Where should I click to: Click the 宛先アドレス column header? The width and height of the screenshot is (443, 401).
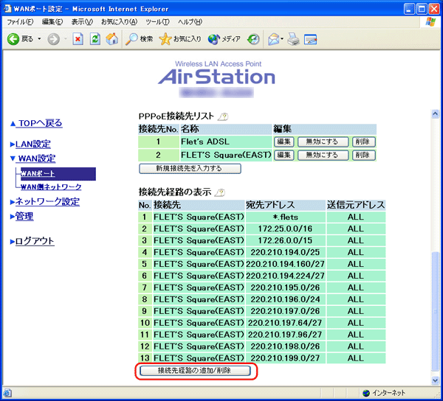286,205
